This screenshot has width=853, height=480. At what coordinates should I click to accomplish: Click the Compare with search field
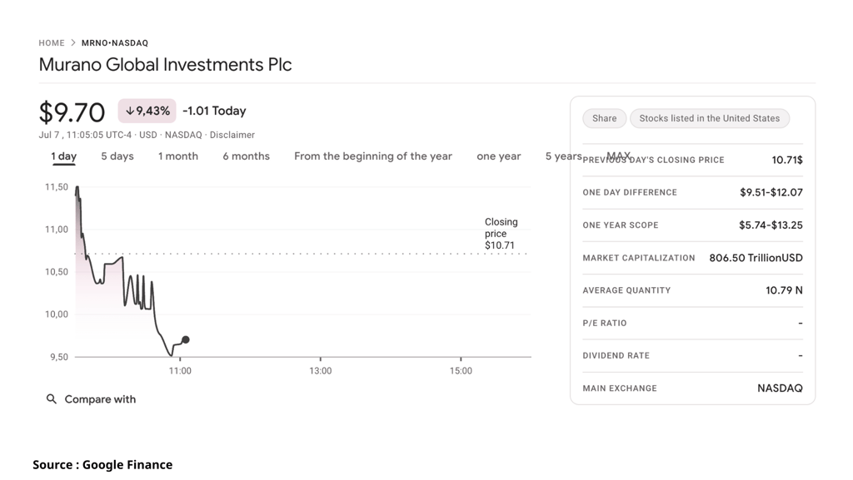click(92, 399)
